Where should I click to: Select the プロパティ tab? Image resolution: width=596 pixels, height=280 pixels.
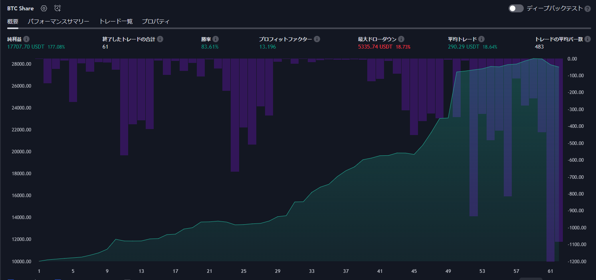pyautogui.click(x=156, y=22)
